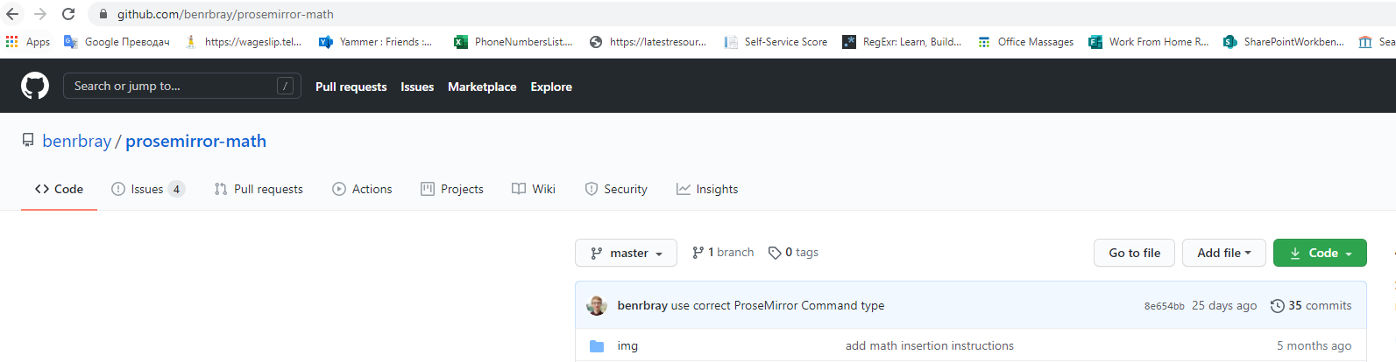Viewport: 1396px width, 362px height.
Task: Click the Go to file button
Action: [1134, 253]
